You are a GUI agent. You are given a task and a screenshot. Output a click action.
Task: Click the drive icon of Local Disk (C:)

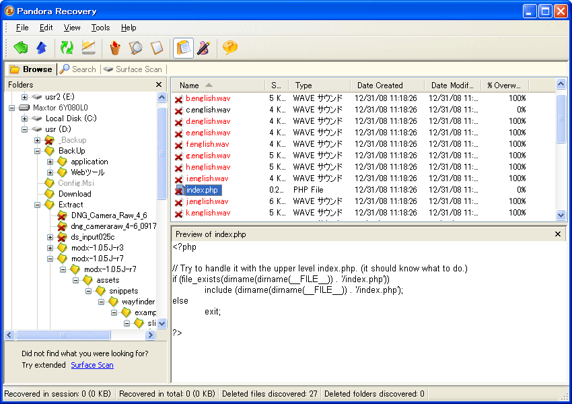point(36,119)
